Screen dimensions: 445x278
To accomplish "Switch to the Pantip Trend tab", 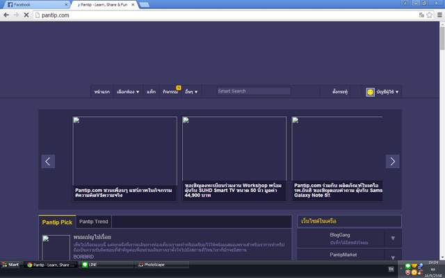I will (x=94, y=222).
